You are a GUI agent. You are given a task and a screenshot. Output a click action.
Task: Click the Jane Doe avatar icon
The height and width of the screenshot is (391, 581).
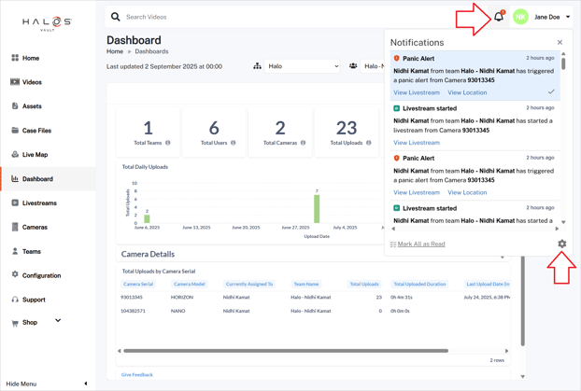coord(520,17)
